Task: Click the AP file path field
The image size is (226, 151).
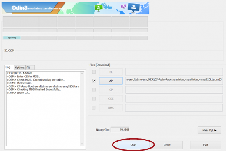Action: (174, 81)
